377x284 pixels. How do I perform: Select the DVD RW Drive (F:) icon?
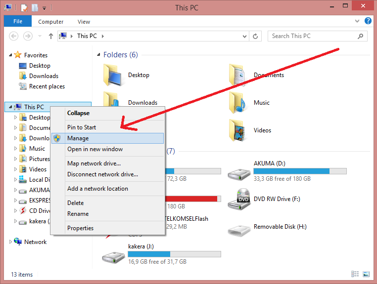tap(239, 199)
